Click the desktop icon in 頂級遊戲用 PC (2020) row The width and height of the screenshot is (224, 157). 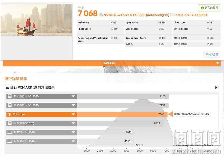pos(10,96)
